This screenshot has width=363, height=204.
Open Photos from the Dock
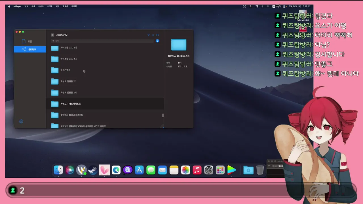click(x=185, y=170)
